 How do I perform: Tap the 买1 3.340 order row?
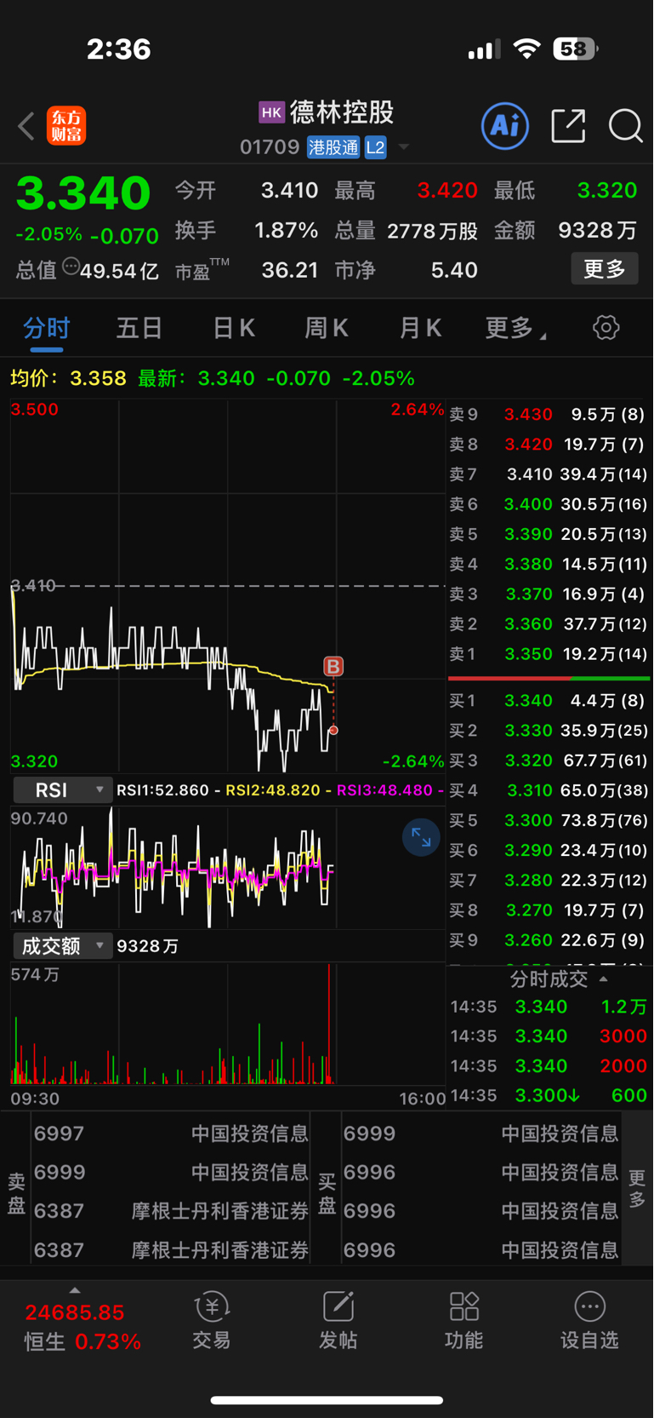point(549,701)
